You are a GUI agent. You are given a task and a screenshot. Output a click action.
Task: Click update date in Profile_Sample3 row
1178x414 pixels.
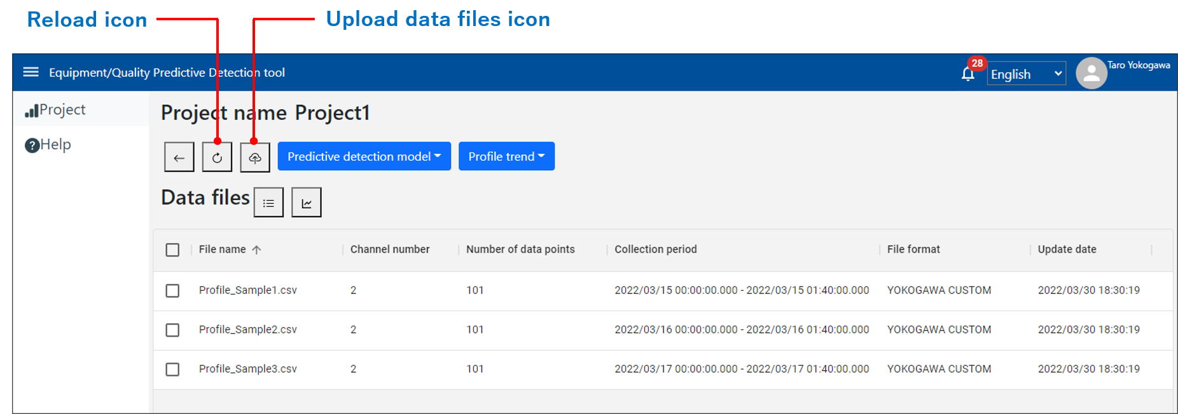1089,369
